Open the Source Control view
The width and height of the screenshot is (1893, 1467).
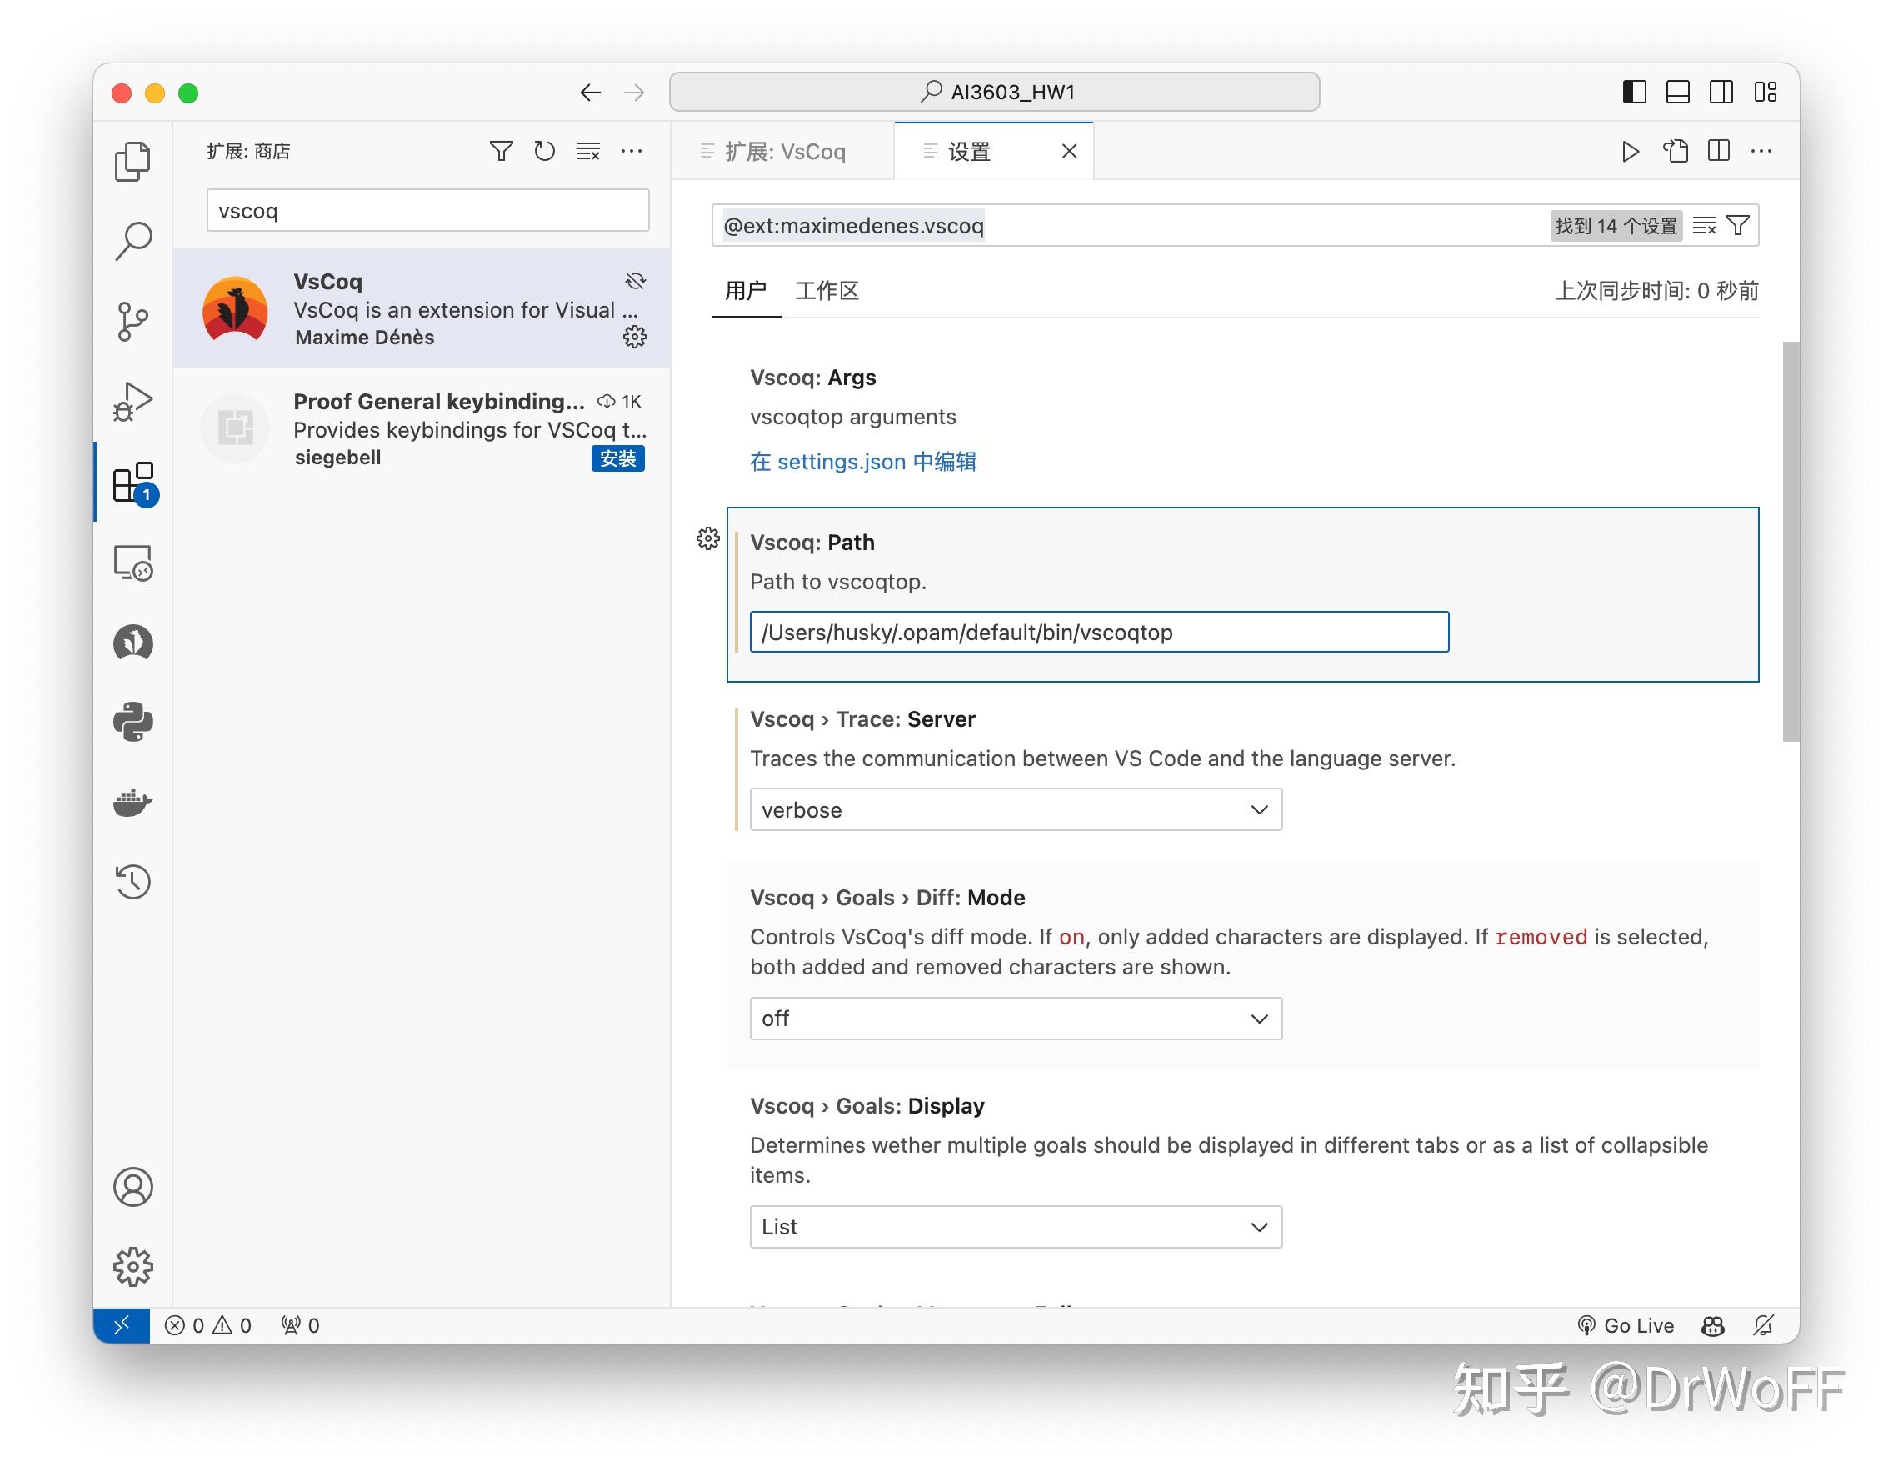[132, 321]
